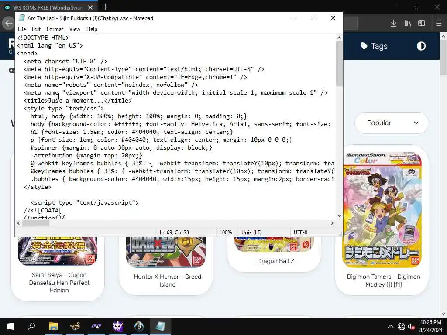Image resolution: width=447 pixels, height=335 pixels.
Task: Click the '100%' zoom status entry
Action: pyautogui.click(x=226, y=232)
